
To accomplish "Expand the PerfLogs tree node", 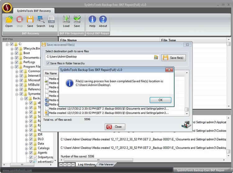I will click(x=12, y=63).
